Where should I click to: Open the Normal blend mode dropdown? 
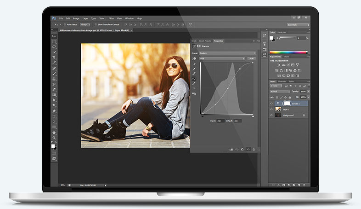point(280,92)
